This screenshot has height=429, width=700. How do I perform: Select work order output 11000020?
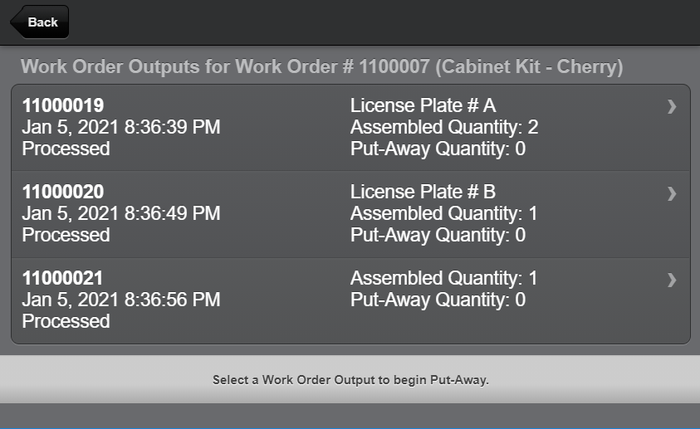pyautogui.click(x=63, y=192)
